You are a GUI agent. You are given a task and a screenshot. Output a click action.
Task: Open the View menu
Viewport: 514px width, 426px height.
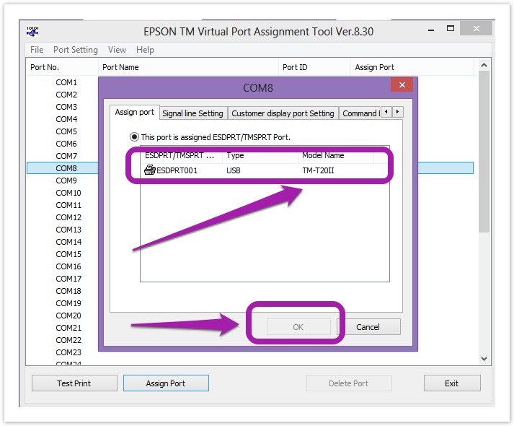point(117,50)
